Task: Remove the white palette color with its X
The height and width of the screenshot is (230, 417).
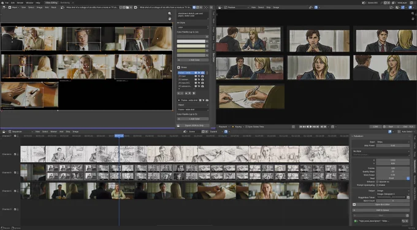Action: point(207,41)
